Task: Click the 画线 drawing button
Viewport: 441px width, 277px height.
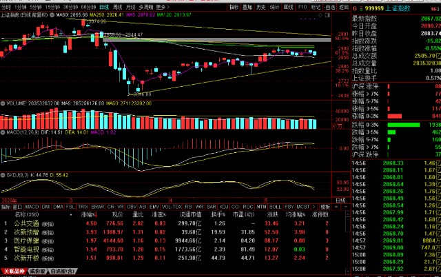Action: pos(289,7)
